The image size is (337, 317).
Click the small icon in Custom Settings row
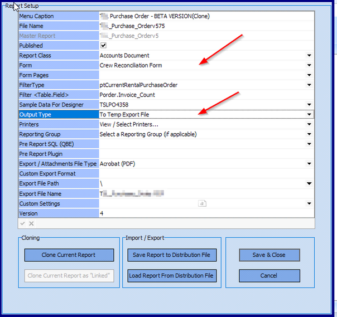tap(203, 204)
